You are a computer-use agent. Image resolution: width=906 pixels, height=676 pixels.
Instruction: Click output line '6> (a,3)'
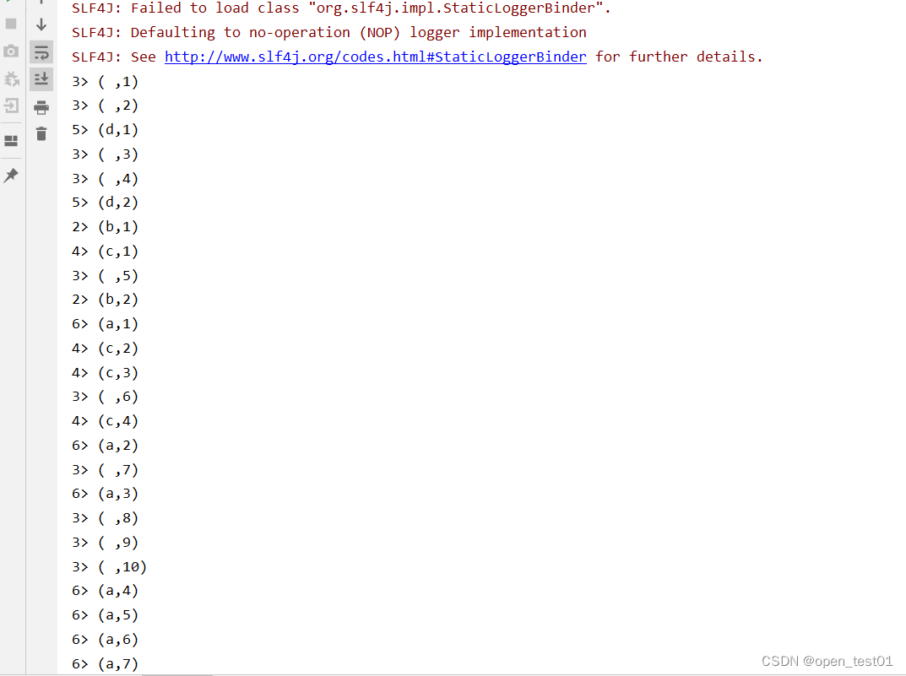[106, 494]
